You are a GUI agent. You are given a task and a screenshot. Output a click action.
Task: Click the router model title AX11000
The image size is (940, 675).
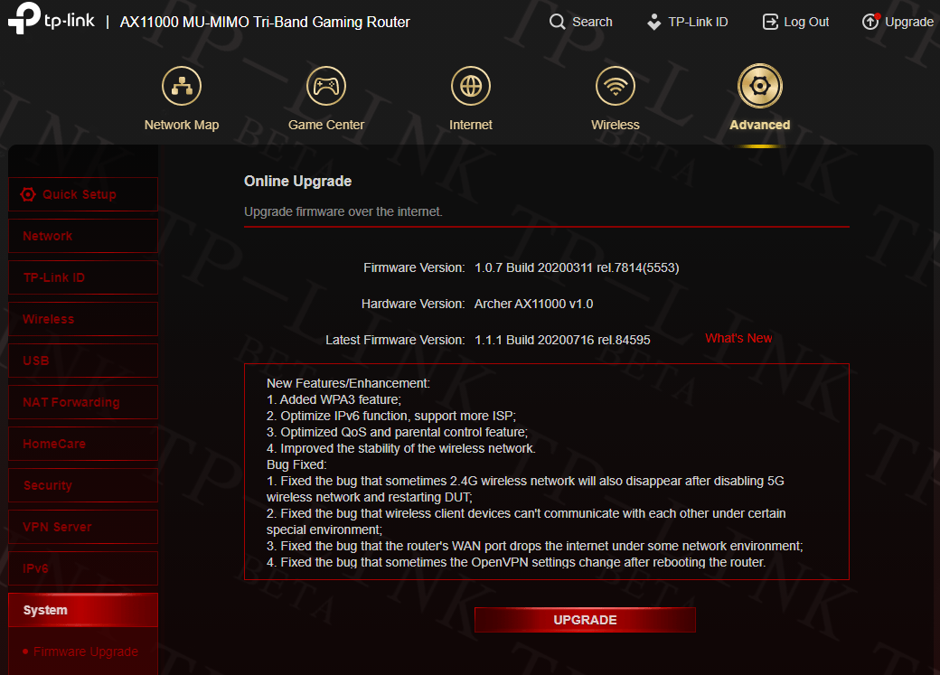[265, 23]
